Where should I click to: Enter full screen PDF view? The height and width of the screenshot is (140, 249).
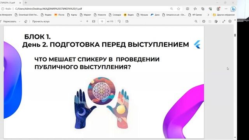224,21
